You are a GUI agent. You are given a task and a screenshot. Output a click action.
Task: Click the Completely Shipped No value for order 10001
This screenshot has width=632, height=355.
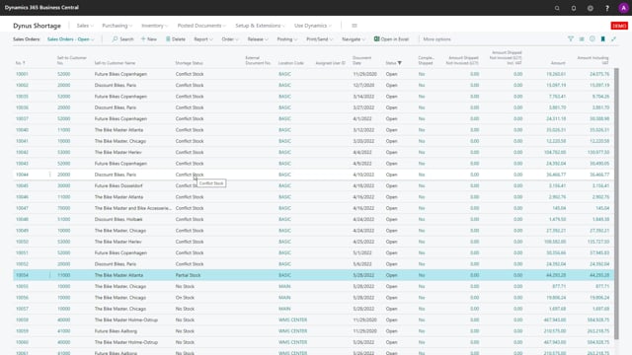[422, 74]
